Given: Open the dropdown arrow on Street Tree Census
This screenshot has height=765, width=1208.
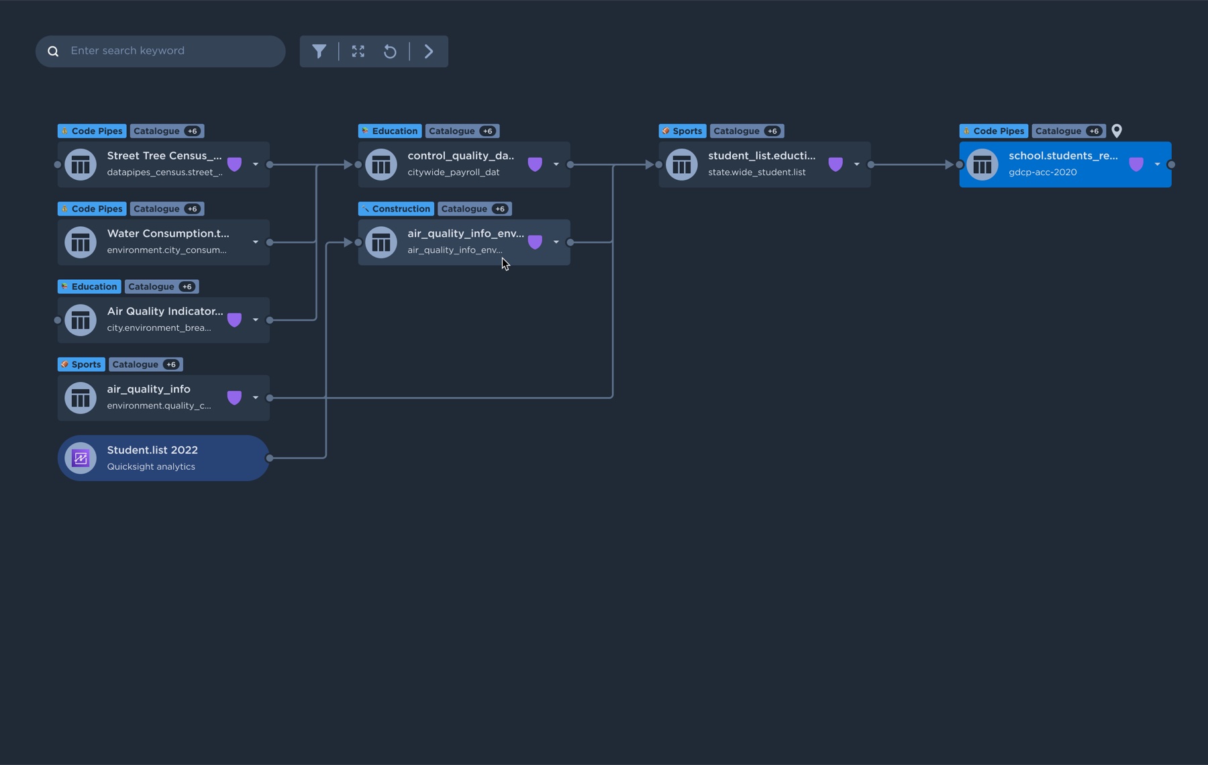Looking at the screenshot, I should (256, 164).
